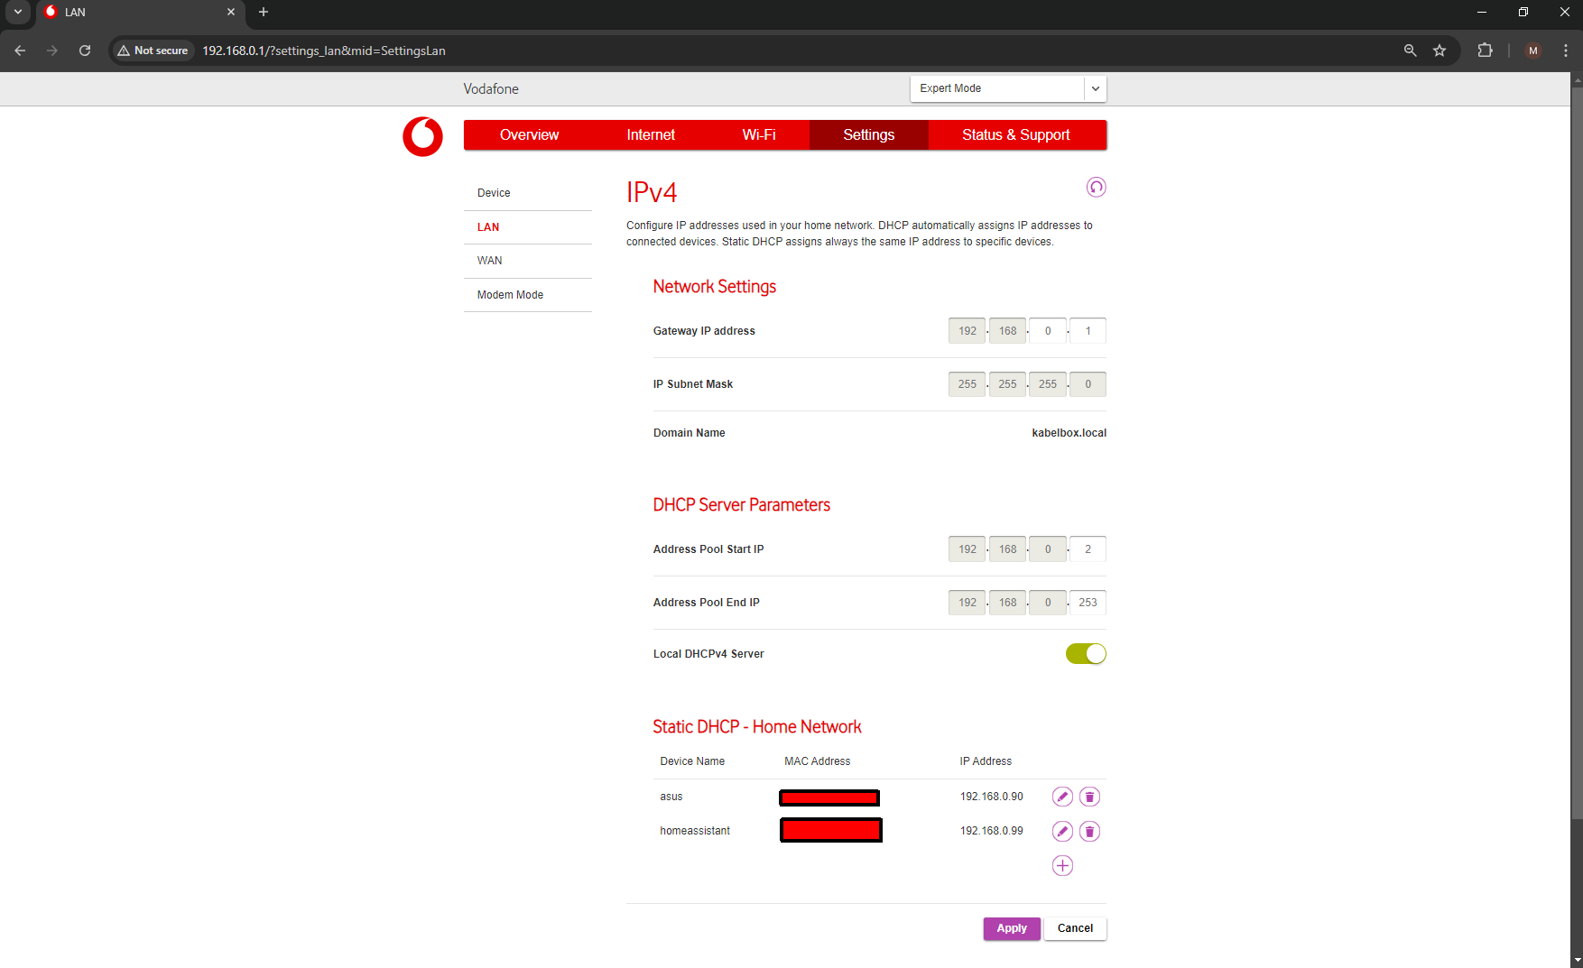
Task: Open the browser extensions menu
Action: [x=1485, y=51]
